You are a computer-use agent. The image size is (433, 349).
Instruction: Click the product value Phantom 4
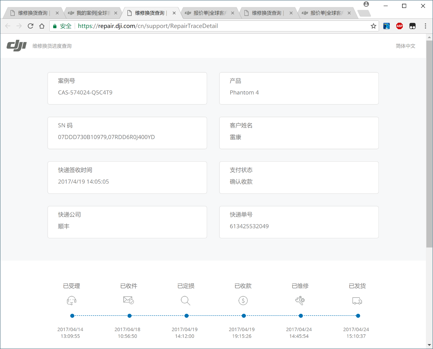coord(244,93)
